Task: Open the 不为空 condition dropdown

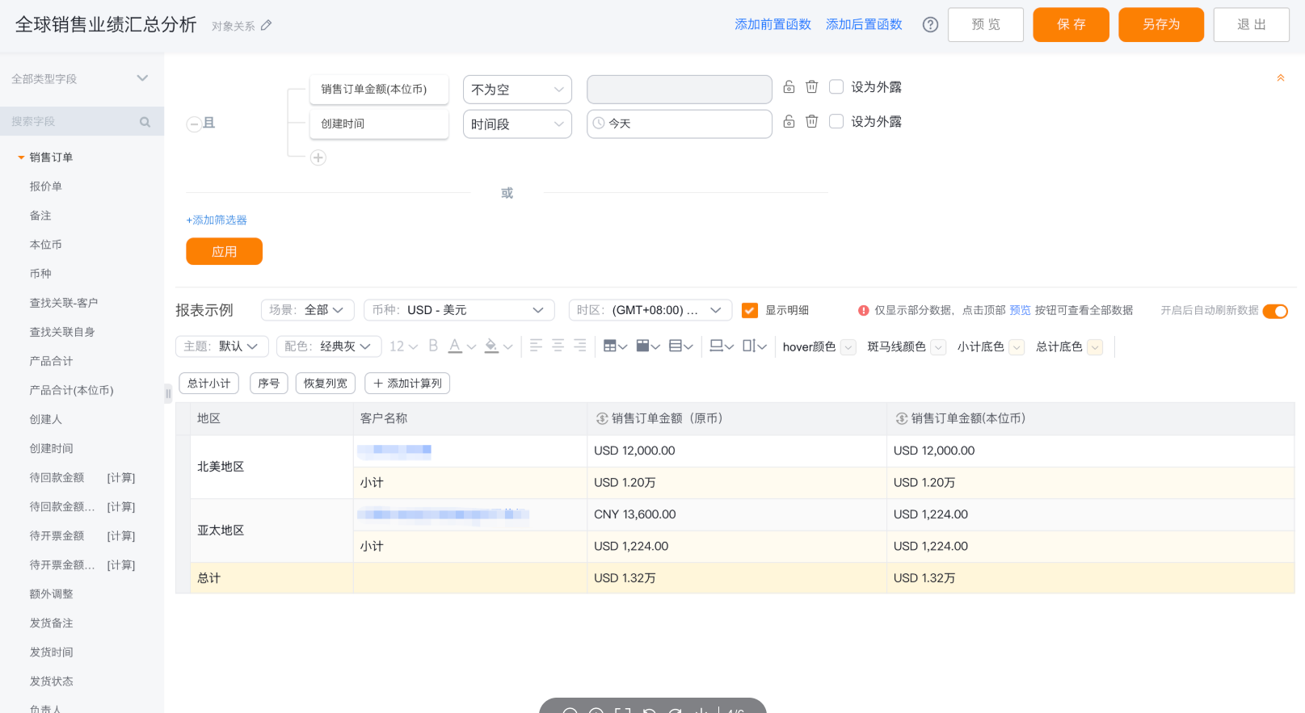Action: point(517,90)
